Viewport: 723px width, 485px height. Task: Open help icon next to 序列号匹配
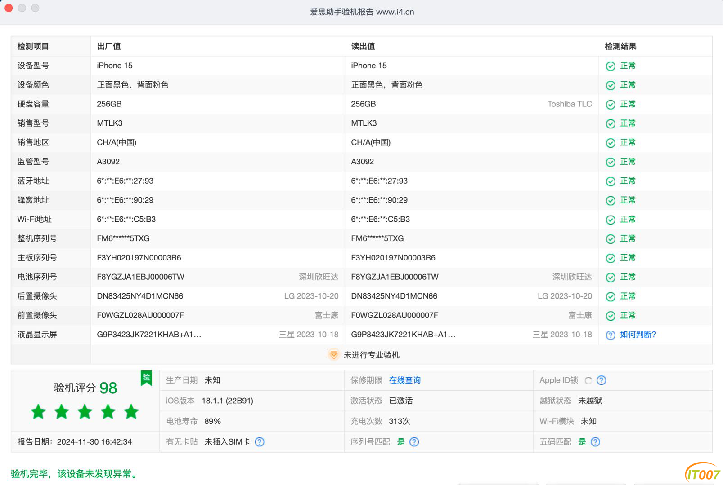click(x=414, y=442)
